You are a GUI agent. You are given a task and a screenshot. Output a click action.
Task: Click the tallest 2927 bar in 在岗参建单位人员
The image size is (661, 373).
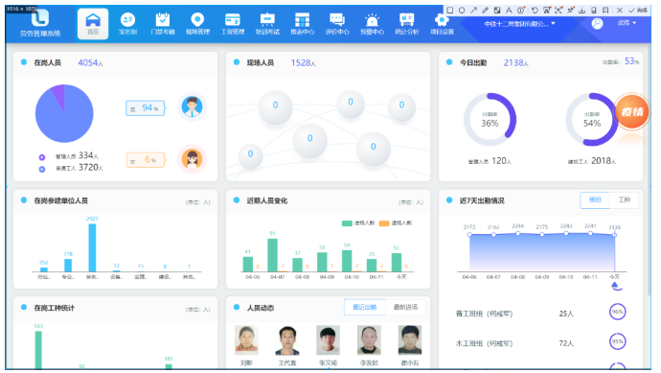(92, 247)
